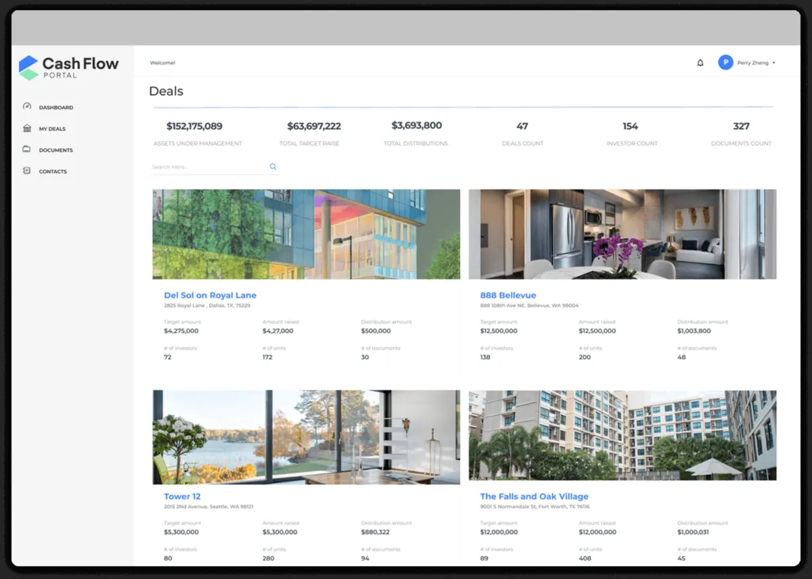Viewport: 812px width, 579px height.
Task: Click Falls and Oak Village units 408
Action: pyautogui.click(x=585, y=558)
